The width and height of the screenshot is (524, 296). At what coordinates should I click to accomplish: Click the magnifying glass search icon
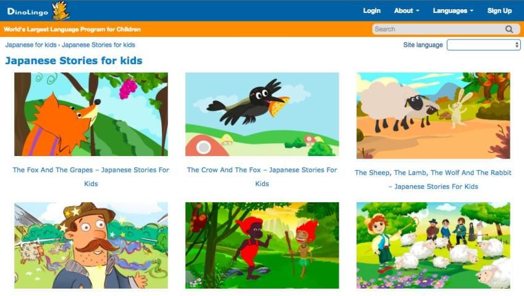click(509, 30)
